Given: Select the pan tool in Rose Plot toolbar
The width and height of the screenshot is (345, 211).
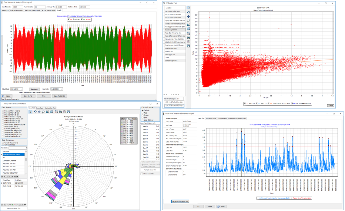Looking at the screenshot, I should click(38, 112).
